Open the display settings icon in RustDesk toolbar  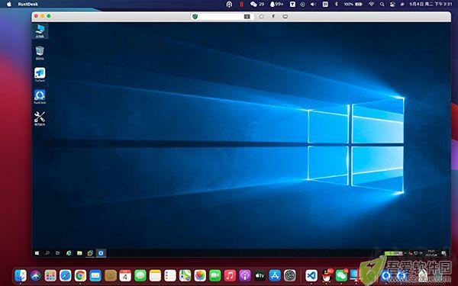285,17
